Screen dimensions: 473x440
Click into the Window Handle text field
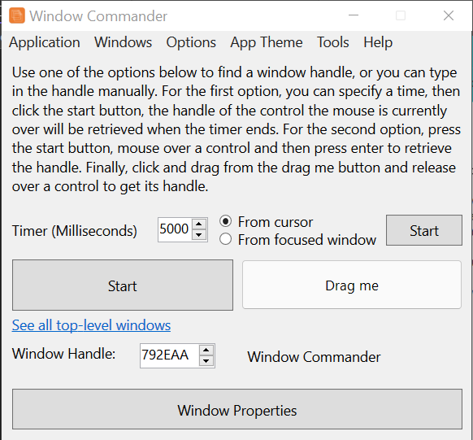(x=170, y=355)
